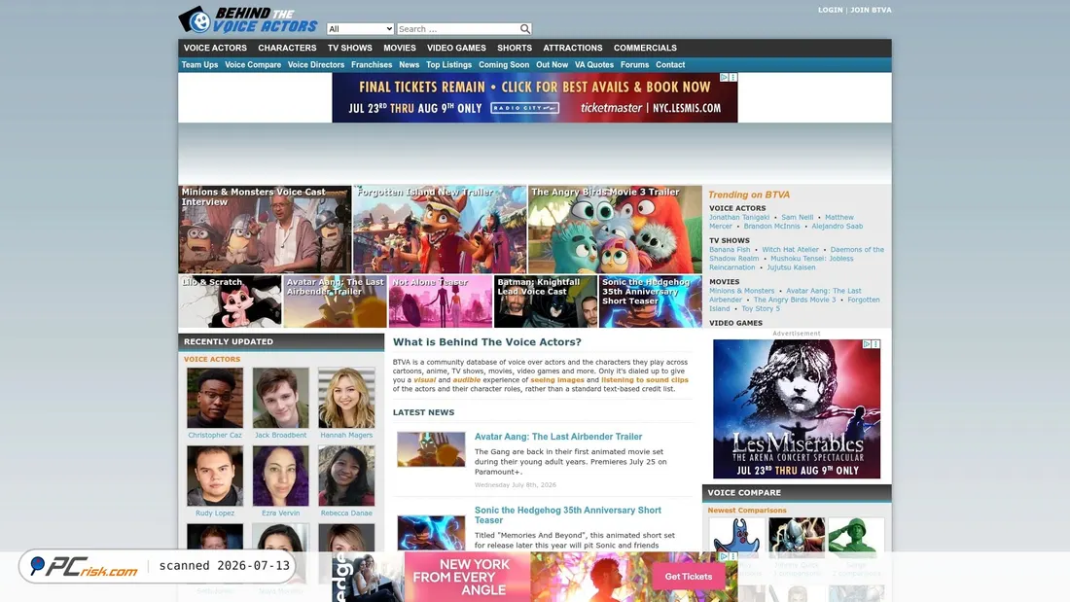1070x602 pixels.
Task: Open Top Listings link
Action: (x=449, y=65)
